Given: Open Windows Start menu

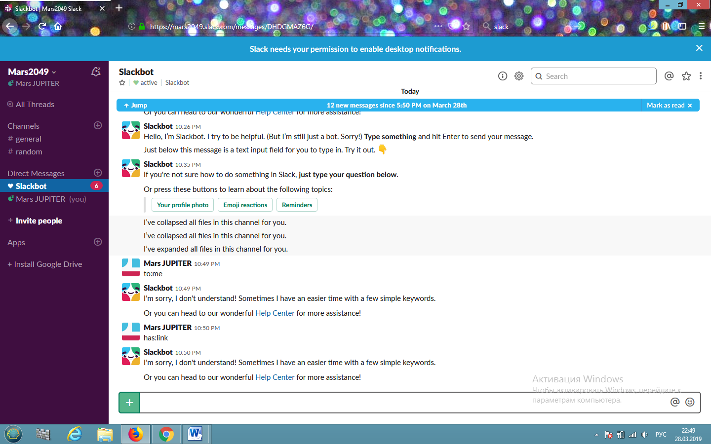Looking at the screenshot, I should pyautogui.click(x=13, y=434).
